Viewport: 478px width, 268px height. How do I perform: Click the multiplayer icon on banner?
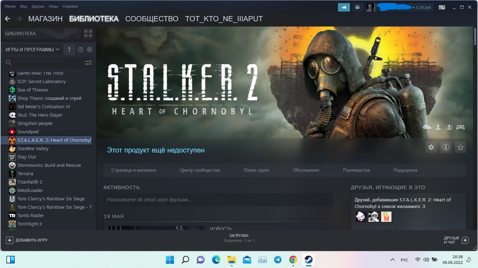tap(449, 127)
